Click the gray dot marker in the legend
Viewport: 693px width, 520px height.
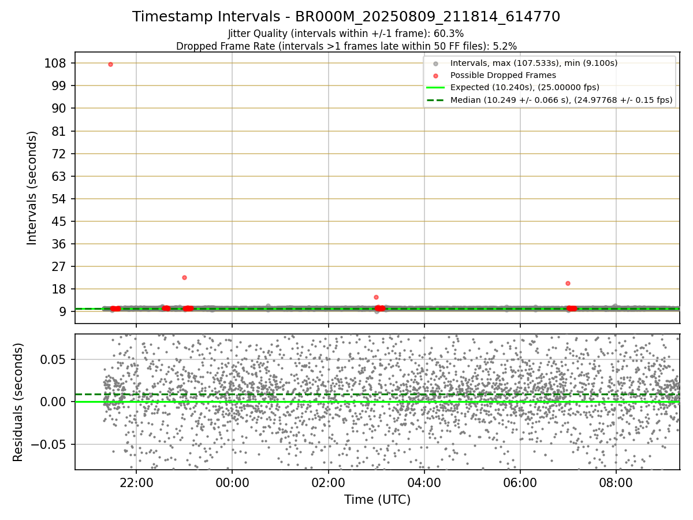[x=435, y=64]
